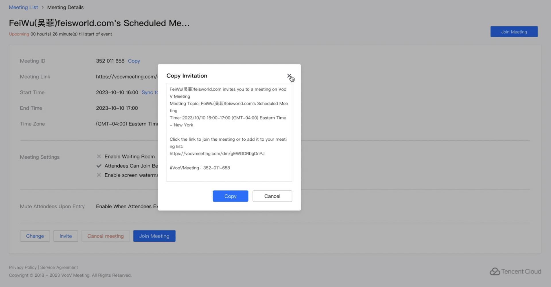Open the Privacy Policy link
Screen dimensions: 551x287
pyautogui.click(x=23, y=267)
